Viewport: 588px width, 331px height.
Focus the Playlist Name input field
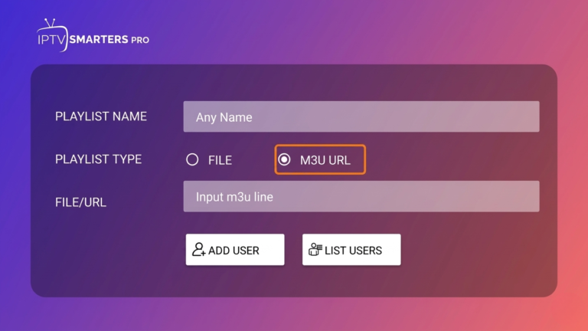pos(361,116)
